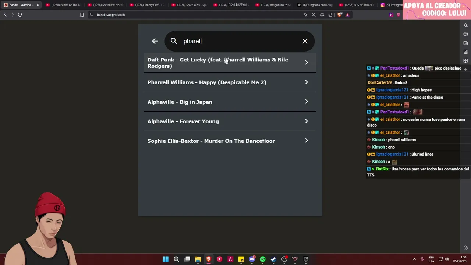Image resolution: width=471 pixels, height=265 pixels.
Task: Open chevron on Murder On The Dancefloor row
Action: coord(306,141)
